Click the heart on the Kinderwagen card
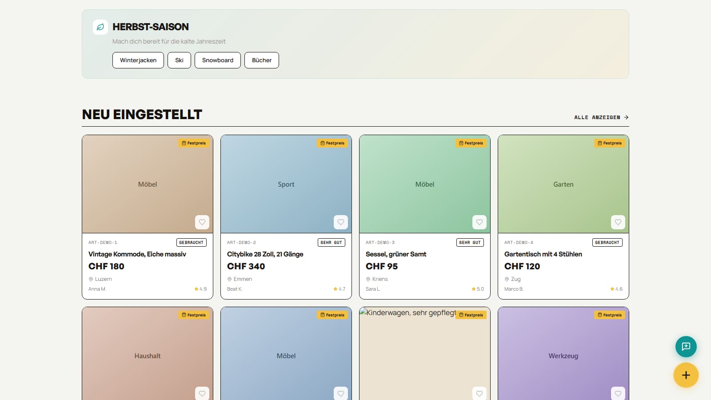 [479, 393]
